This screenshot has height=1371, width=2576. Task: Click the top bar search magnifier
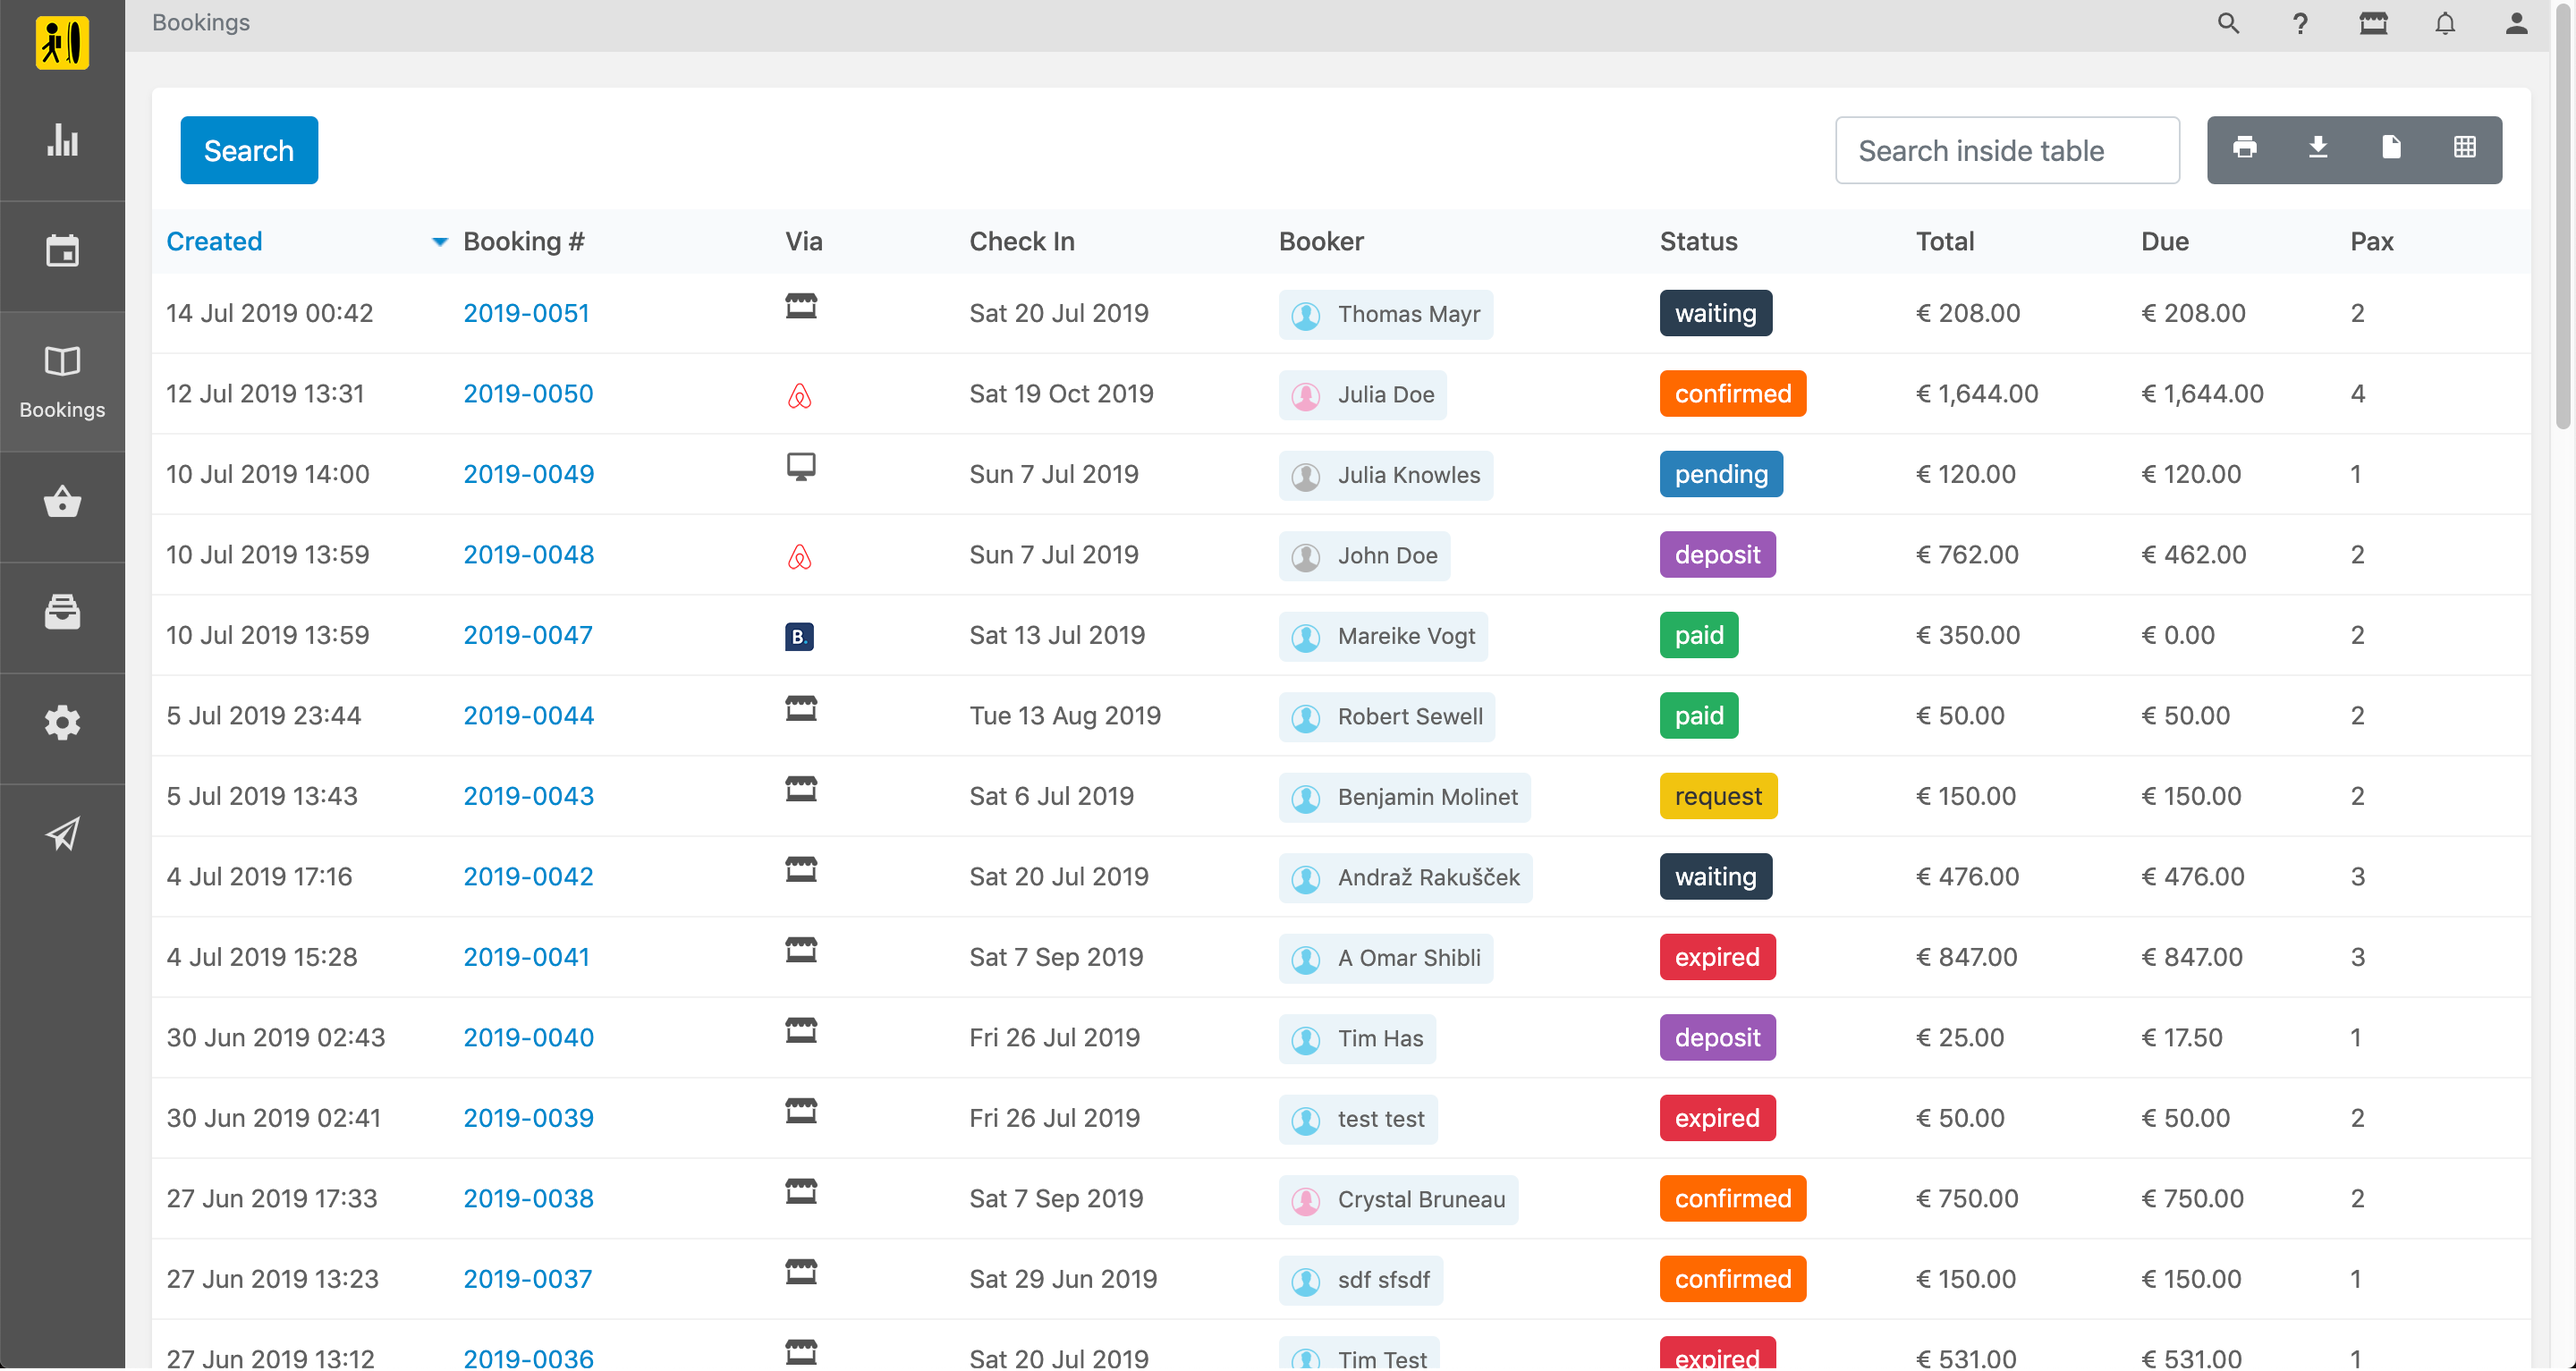point(2228,23)
